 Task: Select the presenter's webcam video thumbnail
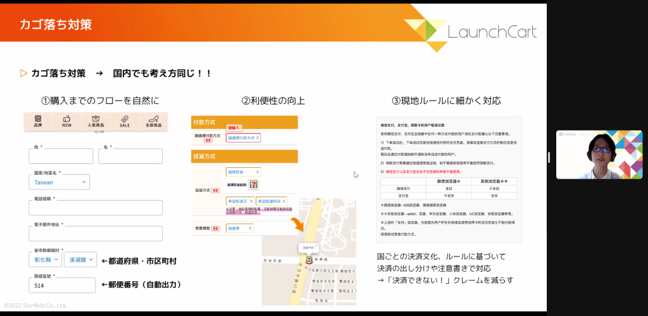599,155
